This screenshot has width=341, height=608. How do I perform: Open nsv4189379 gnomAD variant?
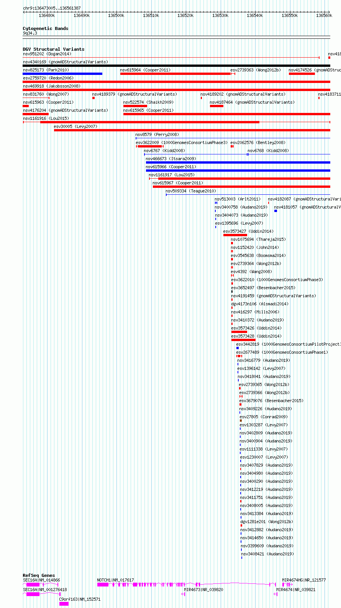[93, 98]
